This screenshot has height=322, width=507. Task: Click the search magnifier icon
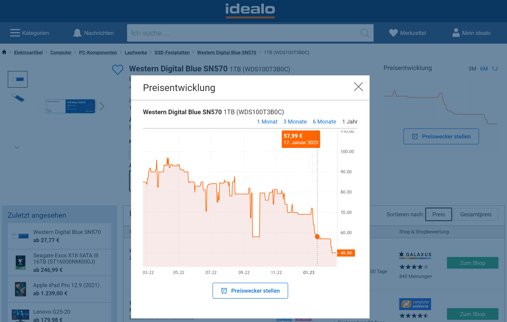(x=365, y=33)
